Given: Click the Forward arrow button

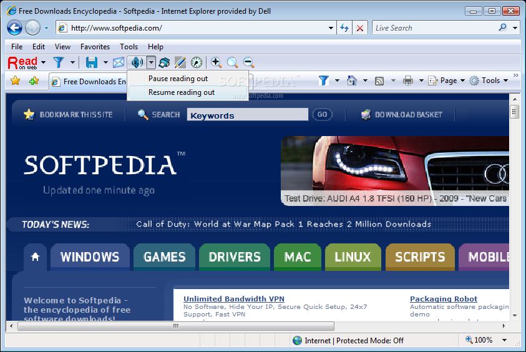Looking at the screenshot, I should point(33,28).
